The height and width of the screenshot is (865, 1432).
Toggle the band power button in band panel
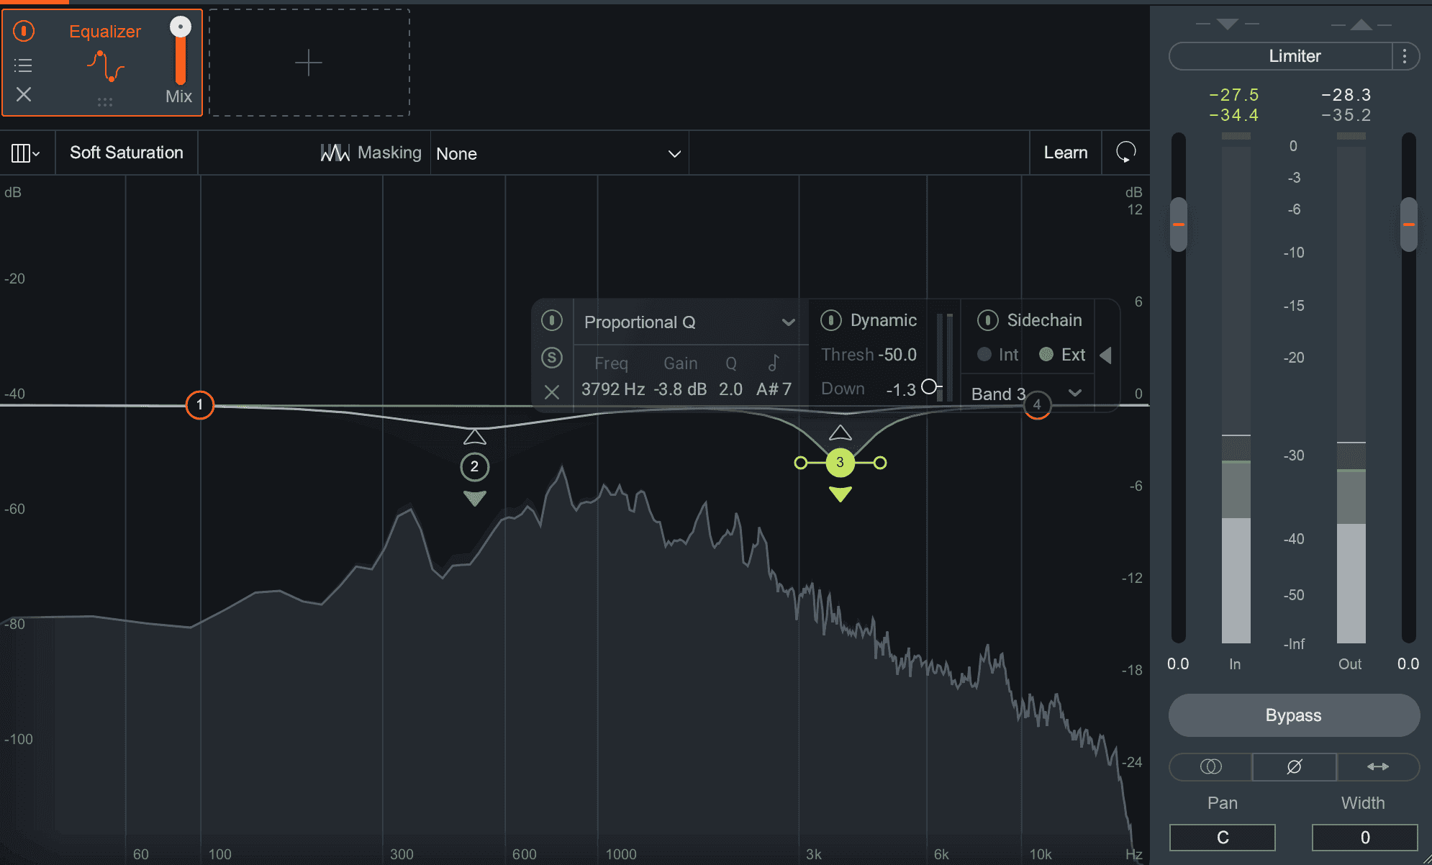coord(552,320)
